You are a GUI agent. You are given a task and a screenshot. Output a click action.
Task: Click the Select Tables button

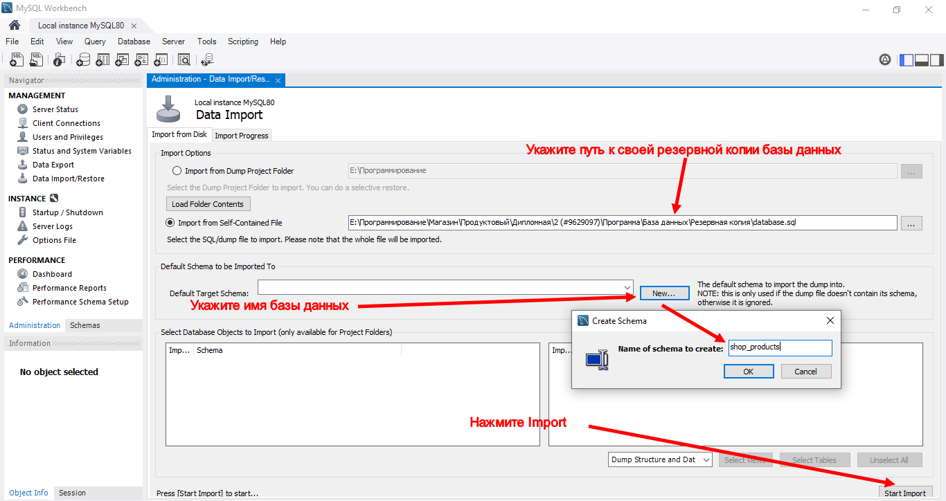(x=814, y=460)
